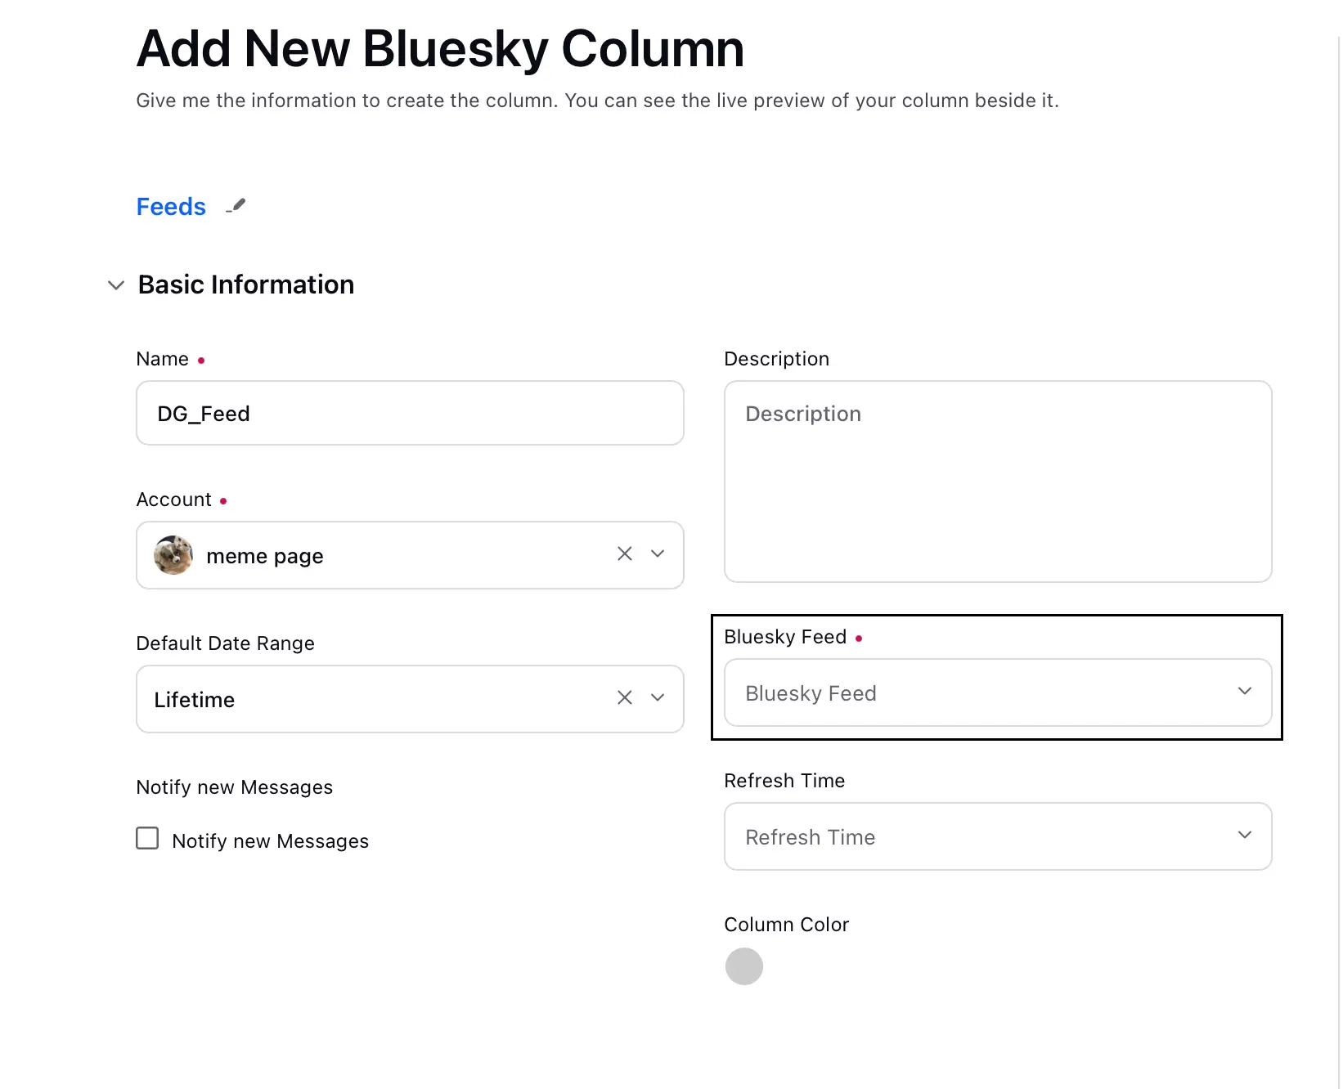Click the X to clear the Lifetime date range

pos(625,698)
